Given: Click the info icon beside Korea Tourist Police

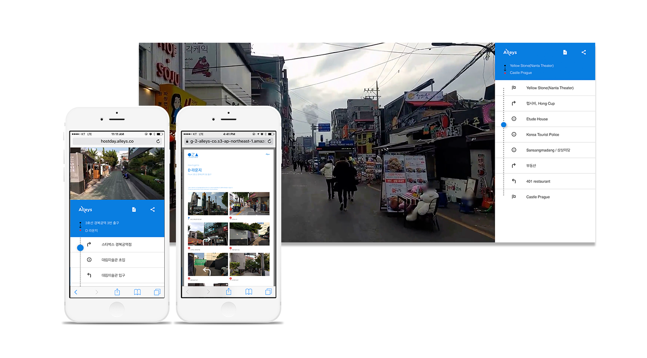Looking at the screenshot, I should tap(514, 134).
